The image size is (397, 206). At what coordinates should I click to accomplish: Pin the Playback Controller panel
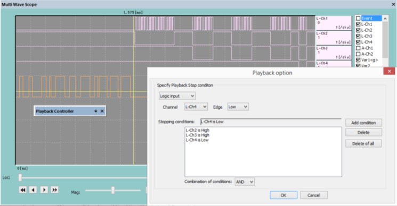click(95, 111)
